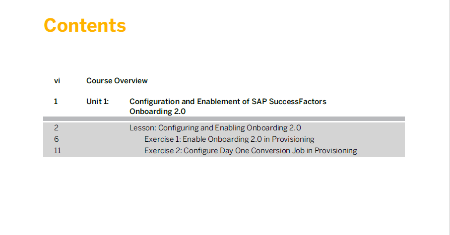The image size is (450, 235).
Task: Click the word 'Provisioning' in Exercise 1 entry
Action: (x=293, y=139)
